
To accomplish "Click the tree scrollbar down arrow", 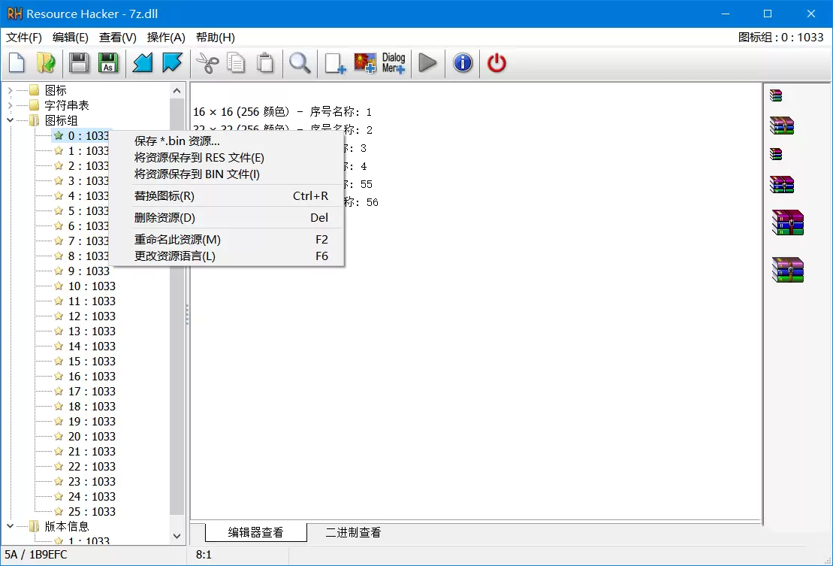I will pyautogui.click(x=177, y=536).
